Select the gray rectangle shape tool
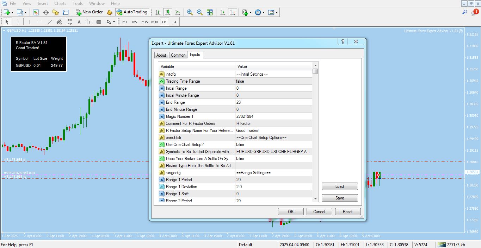This screenshot has width=481, height=248. (99, 22)
